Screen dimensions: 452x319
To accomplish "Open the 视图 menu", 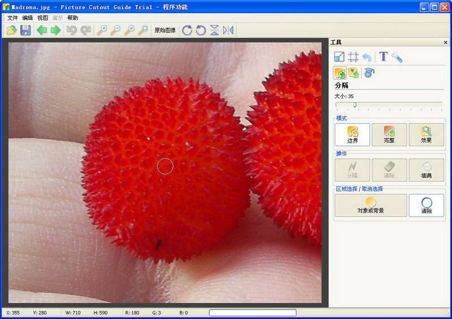I will [43, 18].
